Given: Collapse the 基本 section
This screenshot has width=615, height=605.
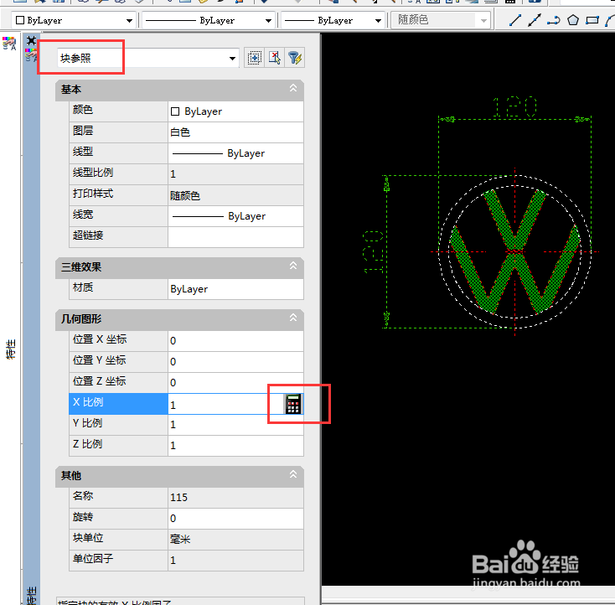Looking at the screenshot, I should click(x=293, y=88).
